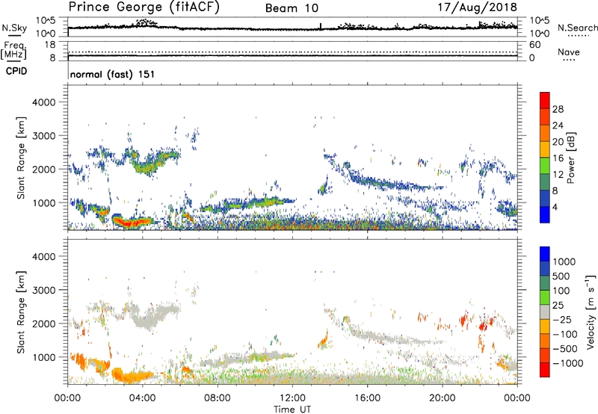The width and height of the screenshot is (598, 414).
Task: Click the 'Slant Range [km]' label of the velocity panel
Action: [x=21, y=312]
